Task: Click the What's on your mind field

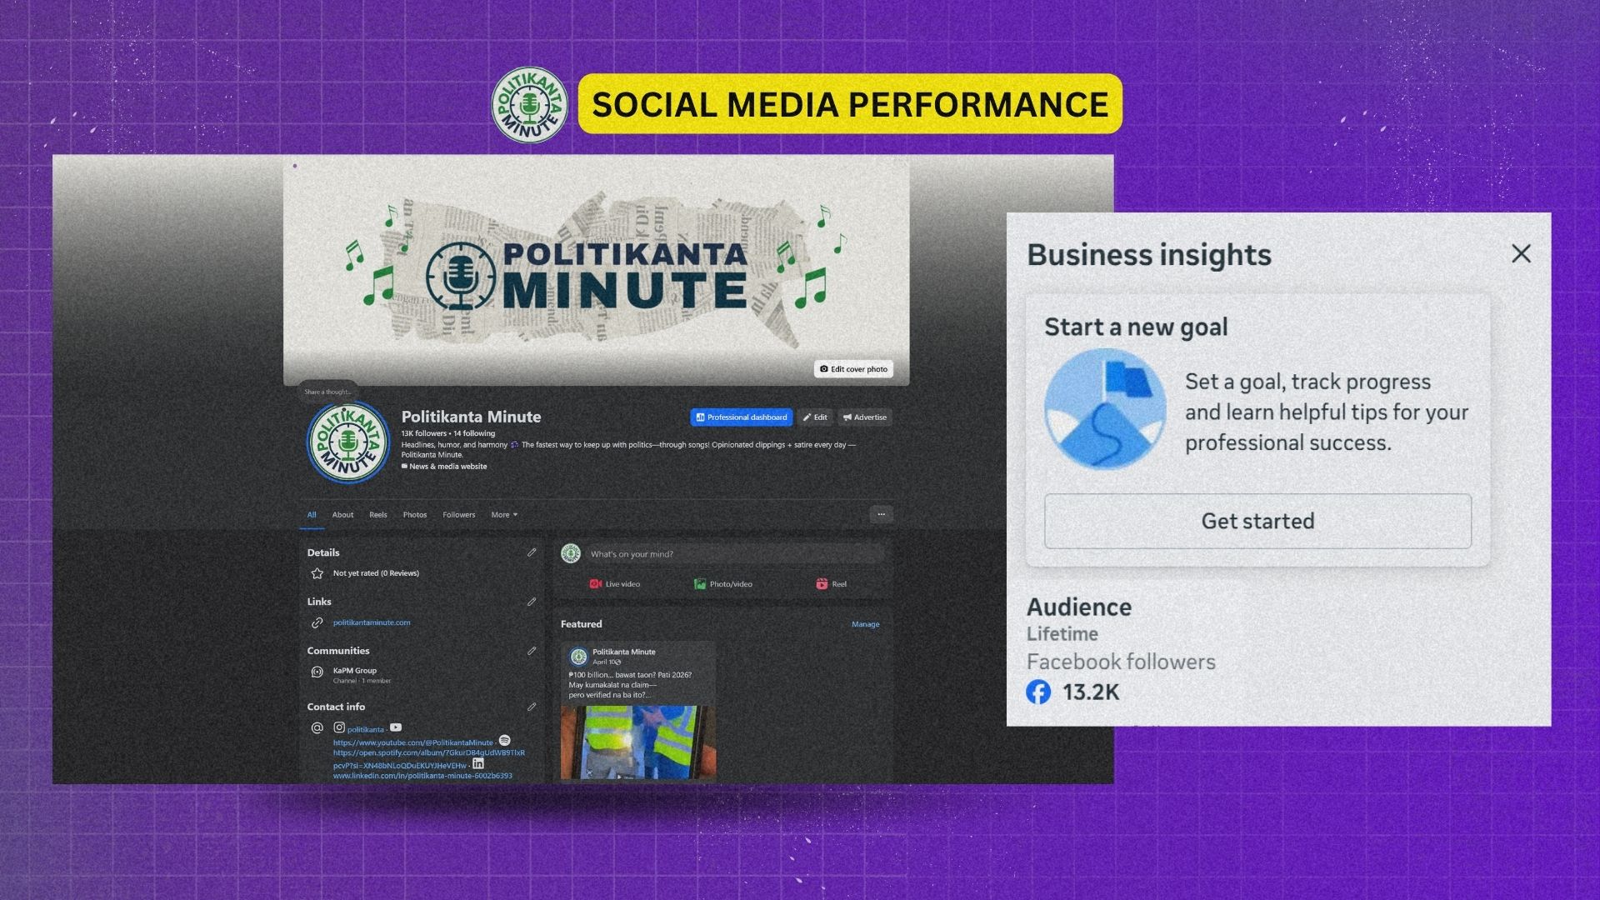Action: (735, 554)
